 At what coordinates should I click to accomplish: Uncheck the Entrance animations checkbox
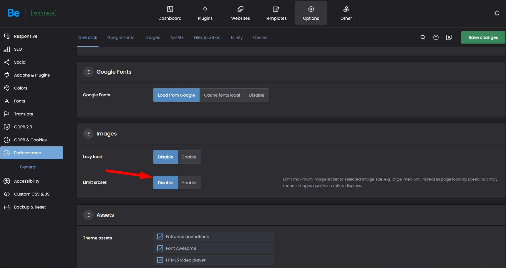click(160, 236)
